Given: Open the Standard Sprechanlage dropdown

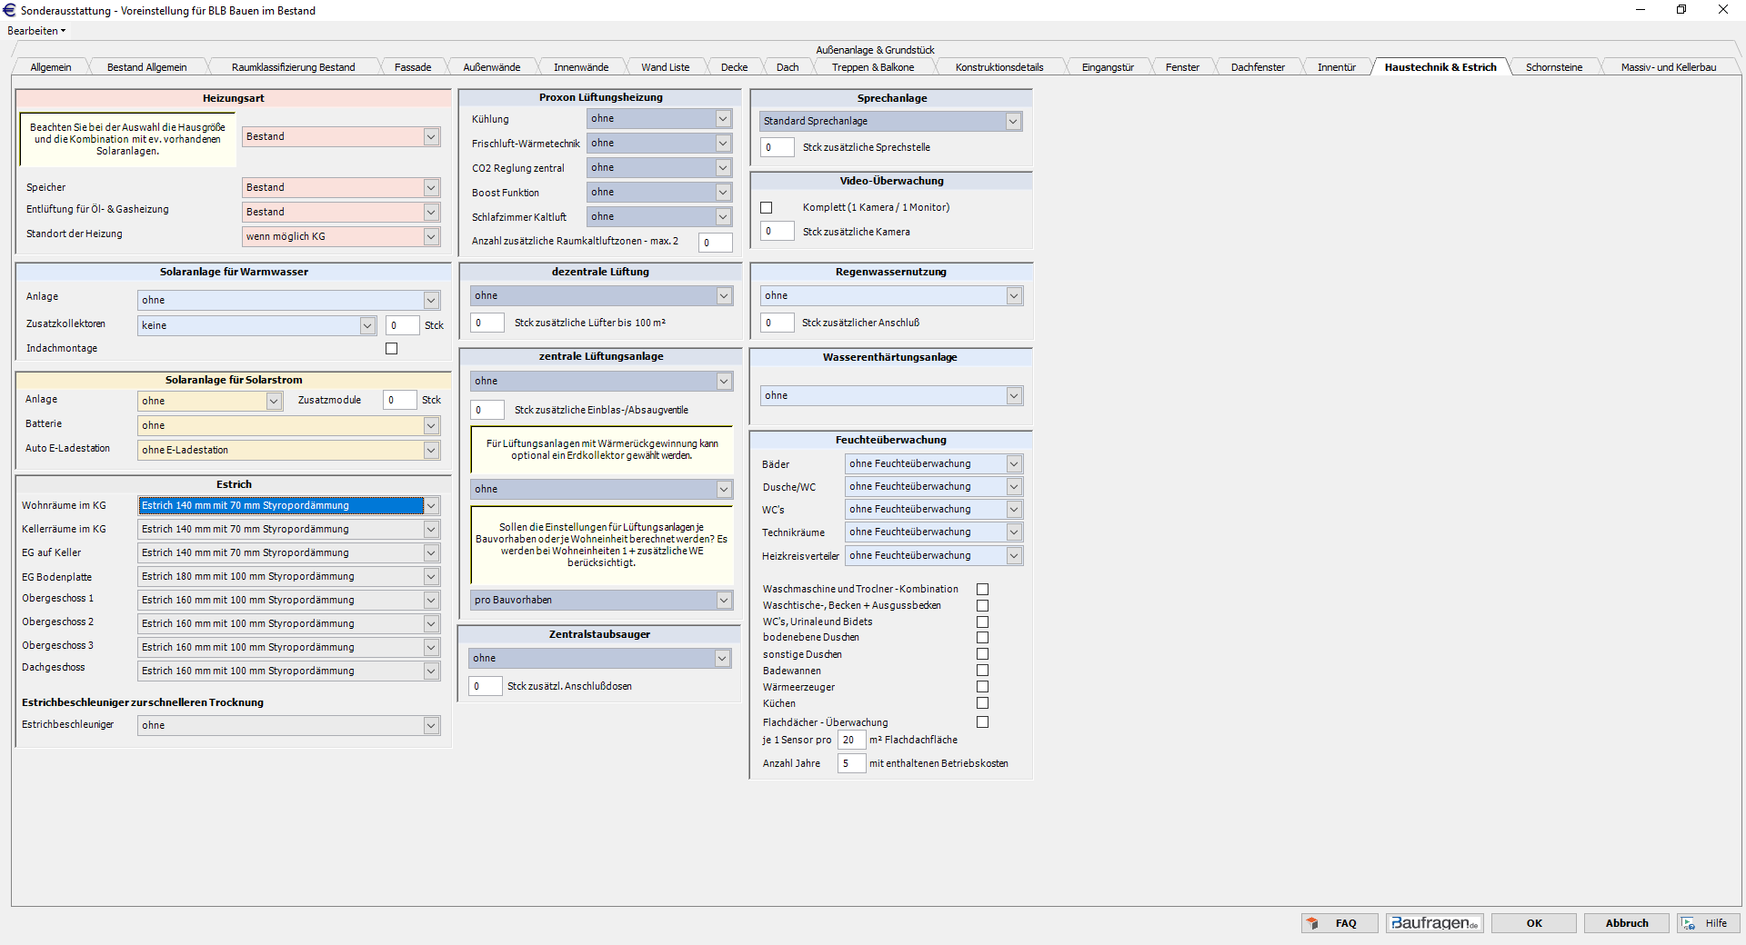Looking at the screenshot, I should (1013, 122).
